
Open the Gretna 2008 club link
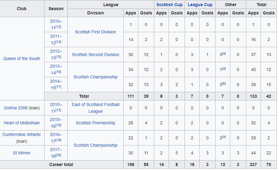coord(15,108)
